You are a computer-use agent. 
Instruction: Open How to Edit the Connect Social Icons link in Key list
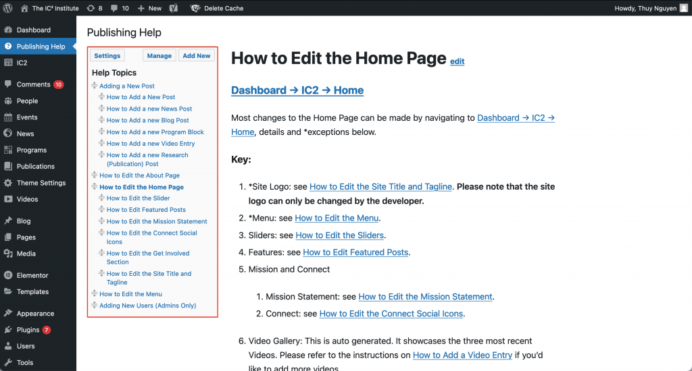391,313
